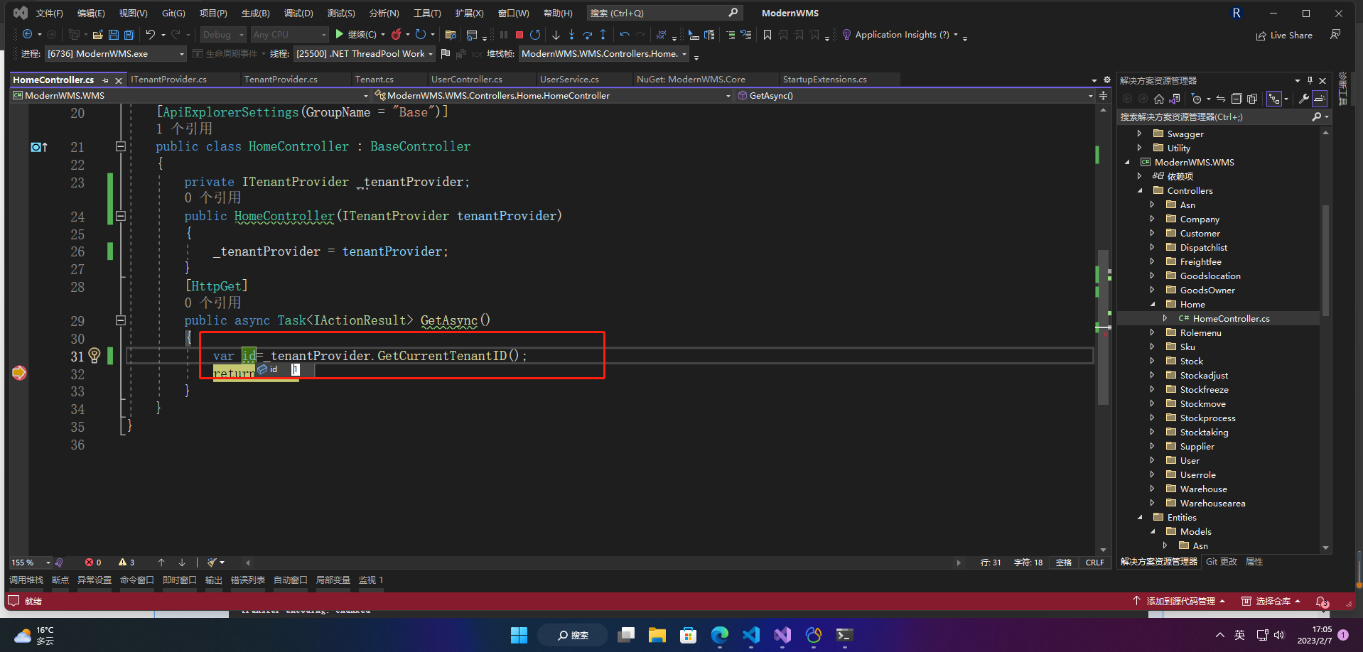Open the process dropdown showing ModernWMS.exe
This screenshot has height=652, width=1363.
115,54
